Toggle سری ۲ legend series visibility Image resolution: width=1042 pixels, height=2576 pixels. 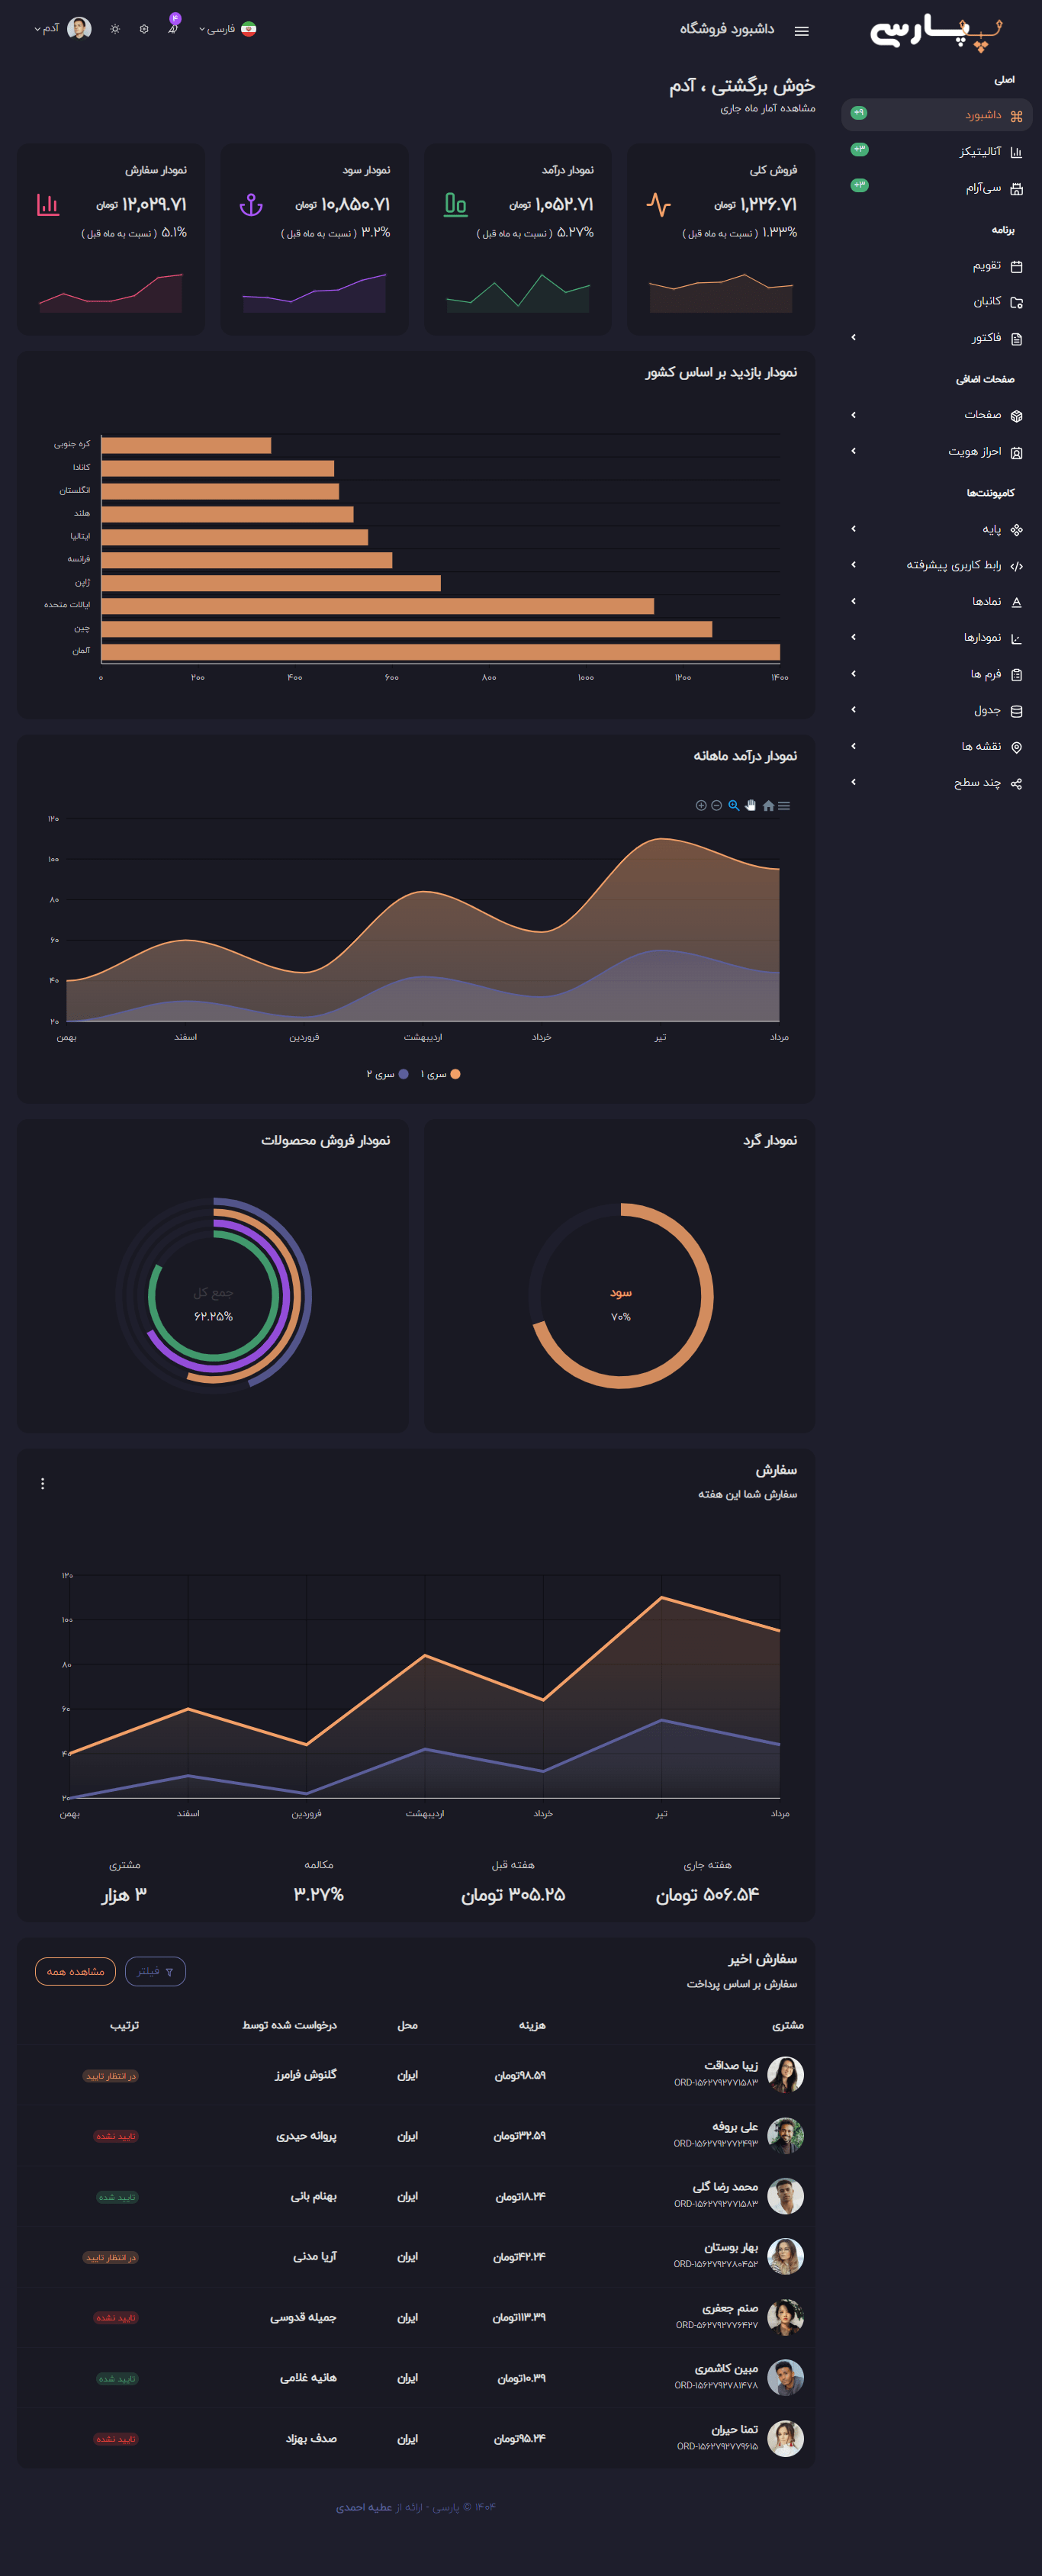387,1074
